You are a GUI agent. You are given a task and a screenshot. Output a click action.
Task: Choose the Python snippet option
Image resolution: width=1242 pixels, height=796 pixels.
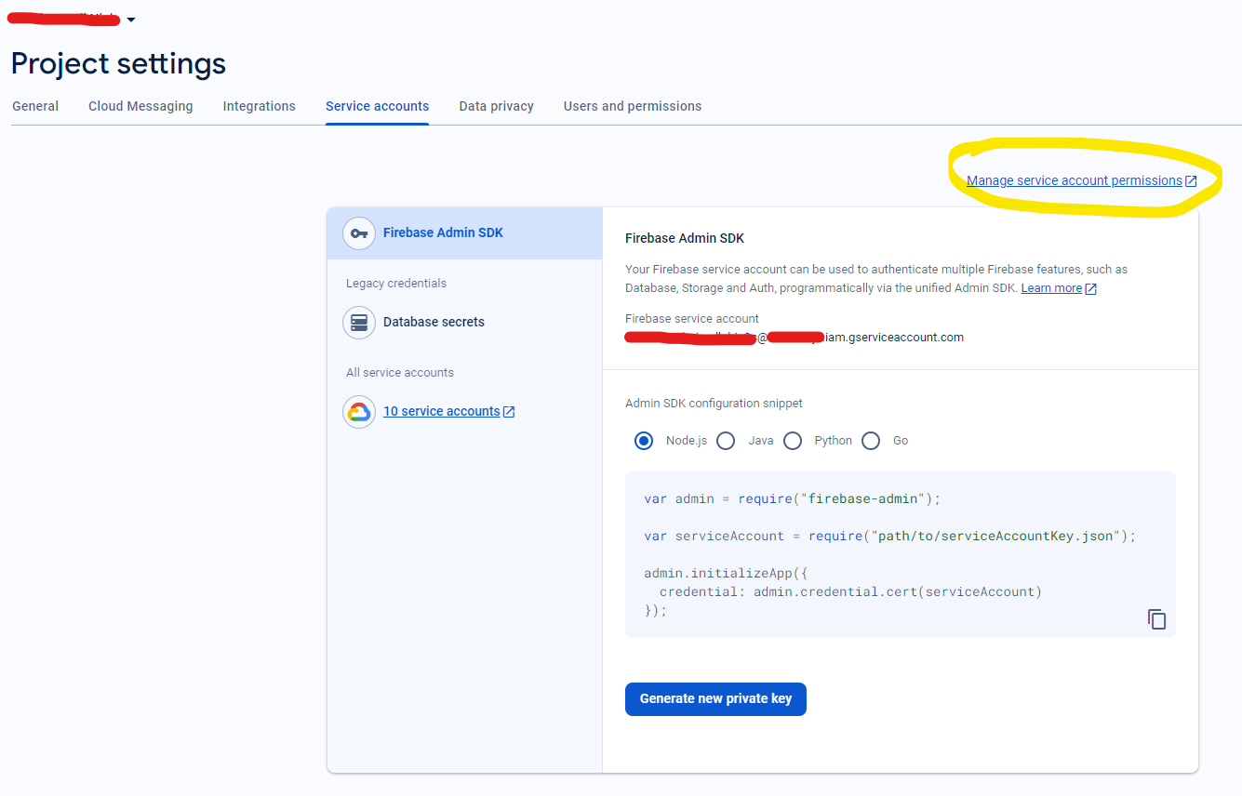coord(793,441)
